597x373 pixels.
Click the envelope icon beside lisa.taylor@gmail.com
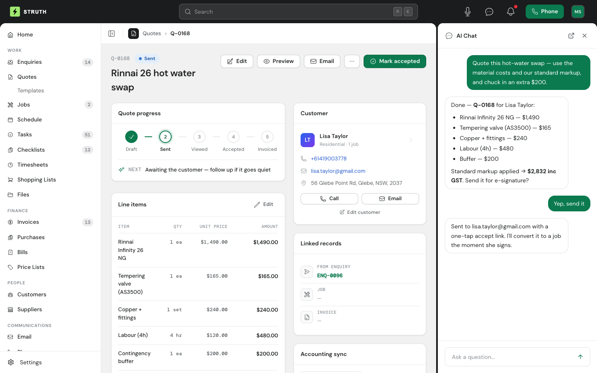point(303,171)
